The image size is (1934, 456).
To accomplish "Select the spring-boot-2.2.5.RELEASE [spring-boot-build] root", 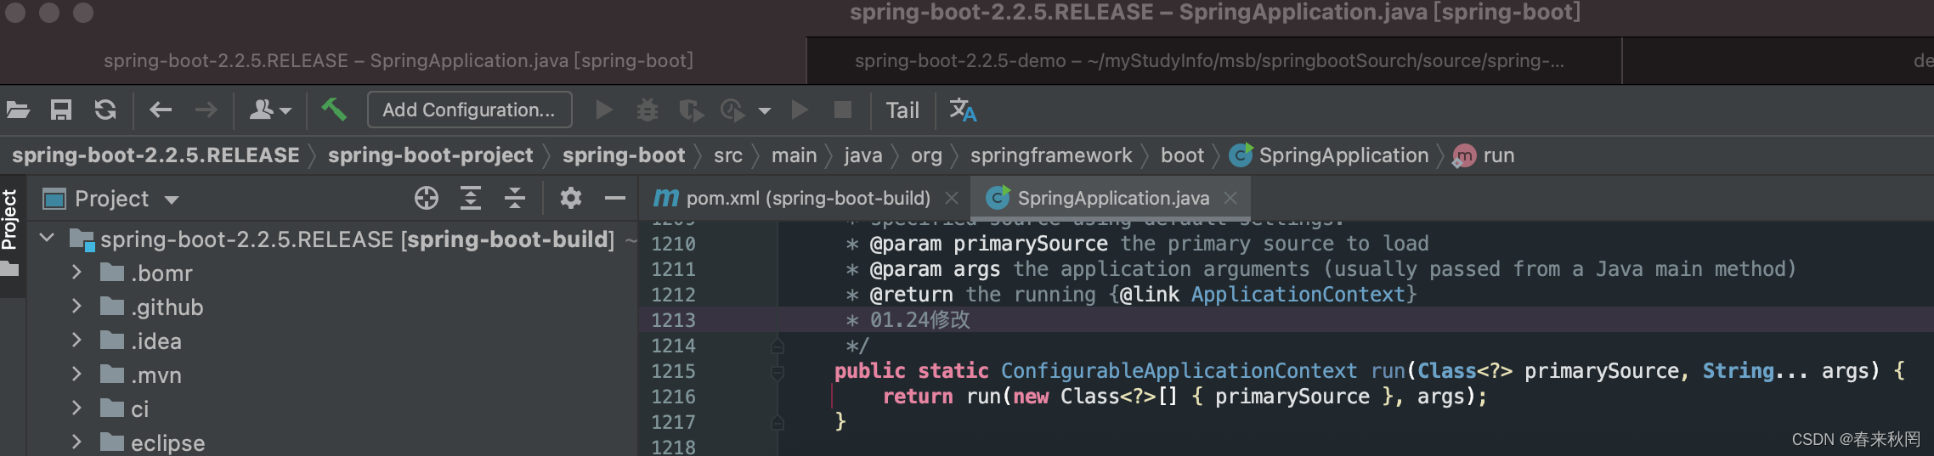I will click(357, 239).
